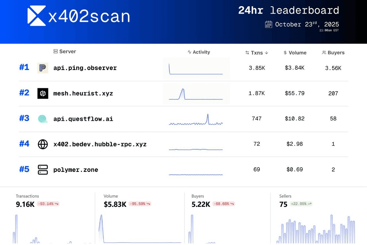Click the down arrow sort icon next to Txns
This screenshot has width=367, height=245.
click(x=266, y=53)
